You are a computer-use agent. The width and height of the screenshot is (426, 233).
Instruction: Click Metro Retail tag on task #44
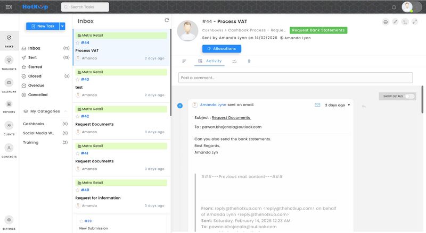pyautogui.click(x=121, y=36)
